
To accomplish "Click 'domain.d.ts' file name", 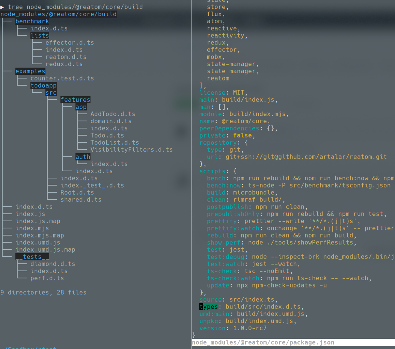I will (111, 121).
